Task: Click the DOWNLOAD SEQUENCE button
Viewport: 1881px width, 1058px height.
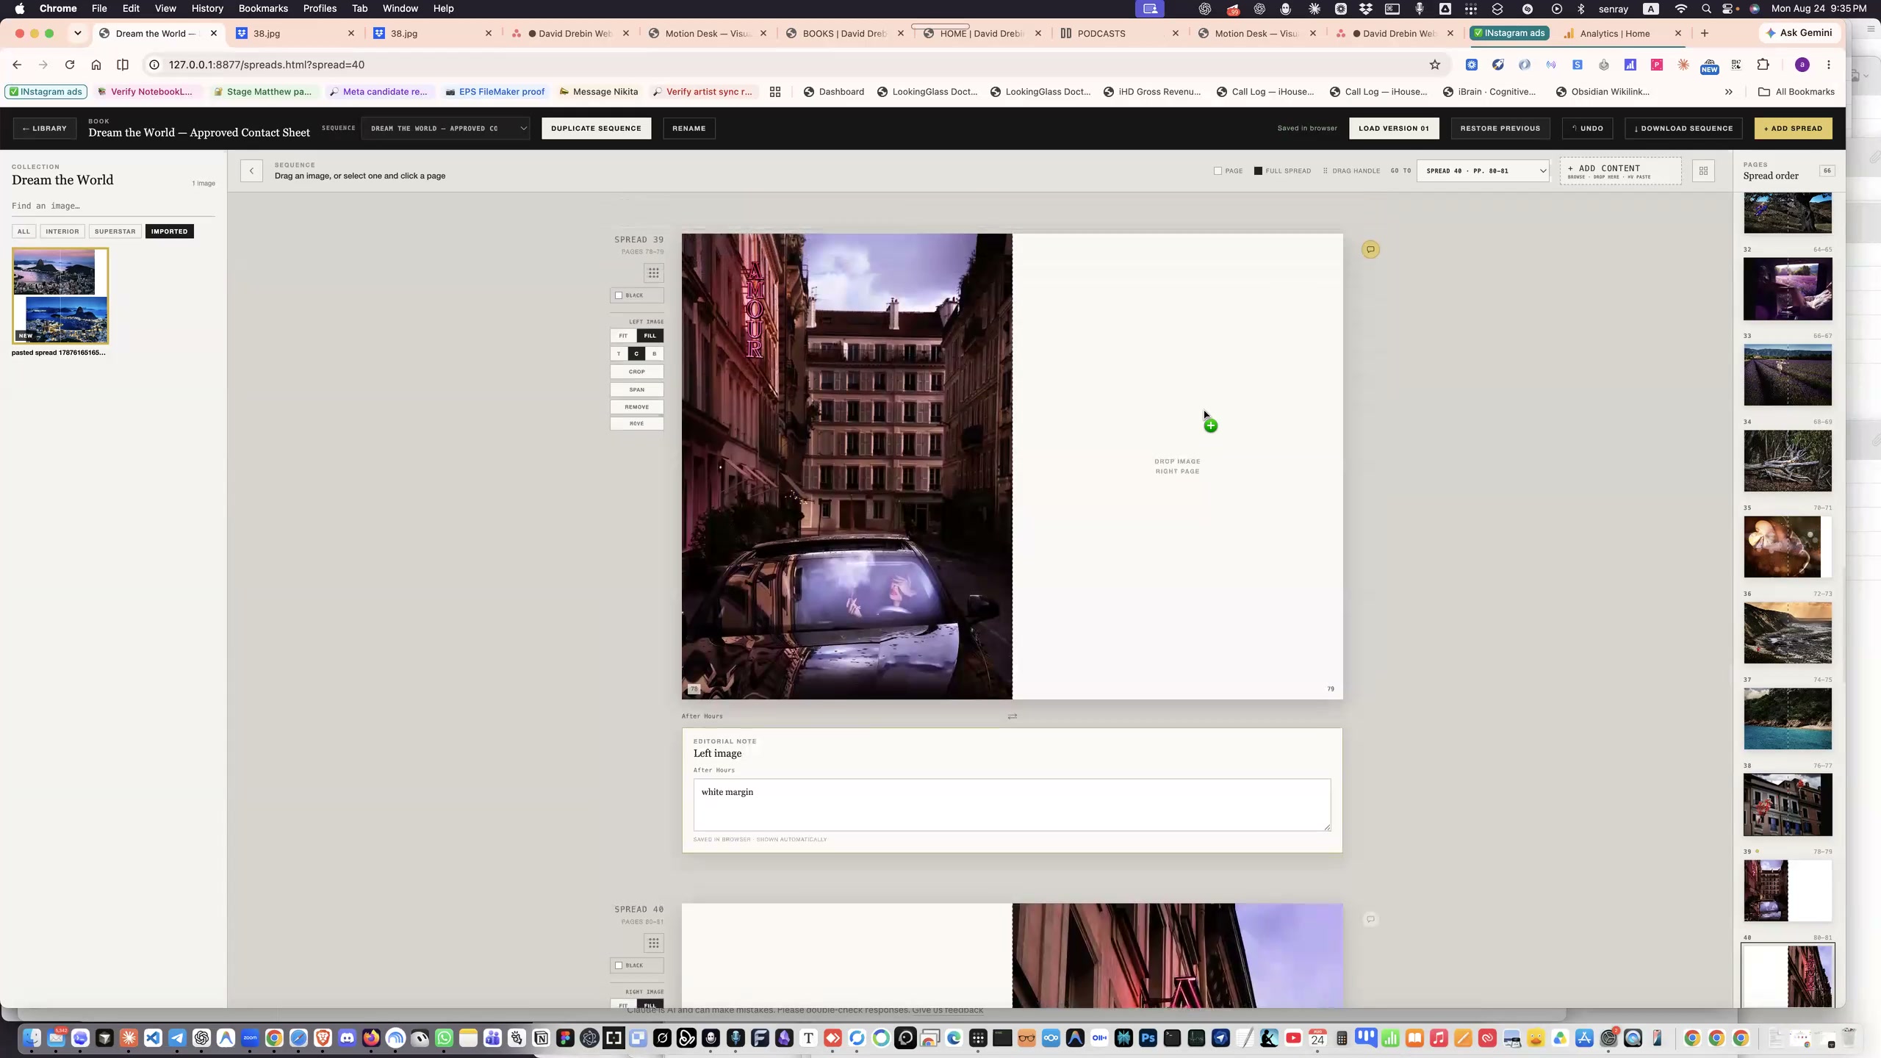Action: (x=1683, y=129)
